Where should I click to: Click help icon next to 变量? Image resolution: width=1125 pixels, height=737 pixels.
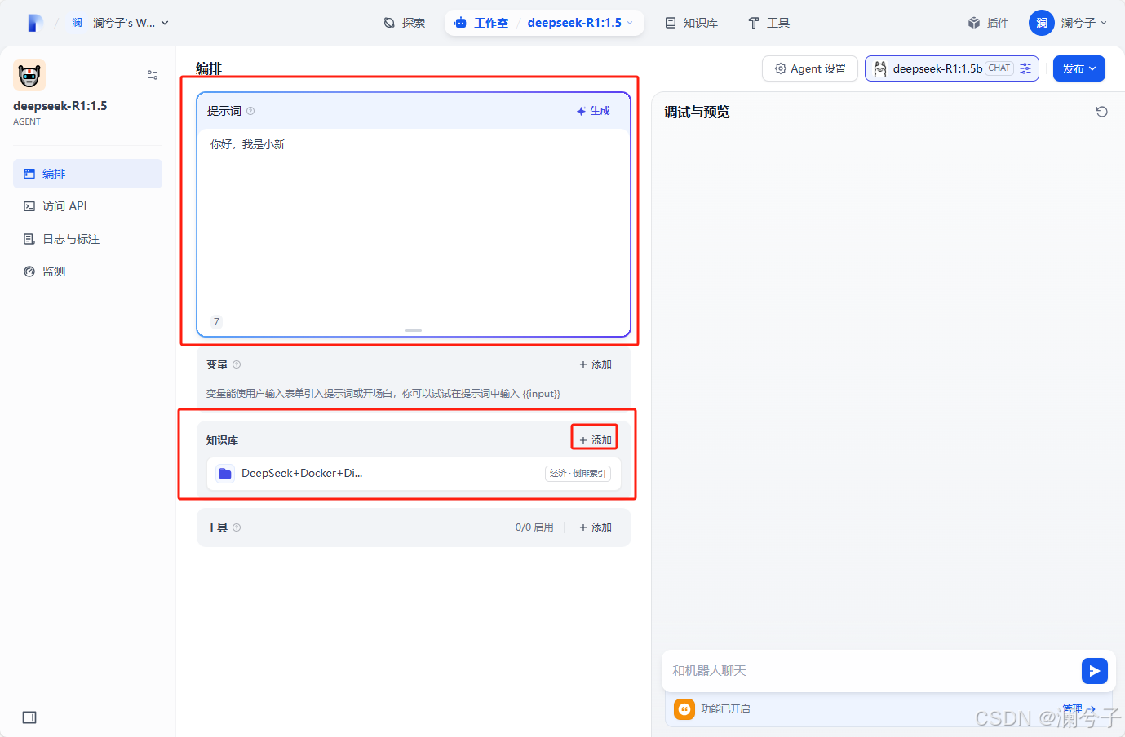click(x=237, y=364)
